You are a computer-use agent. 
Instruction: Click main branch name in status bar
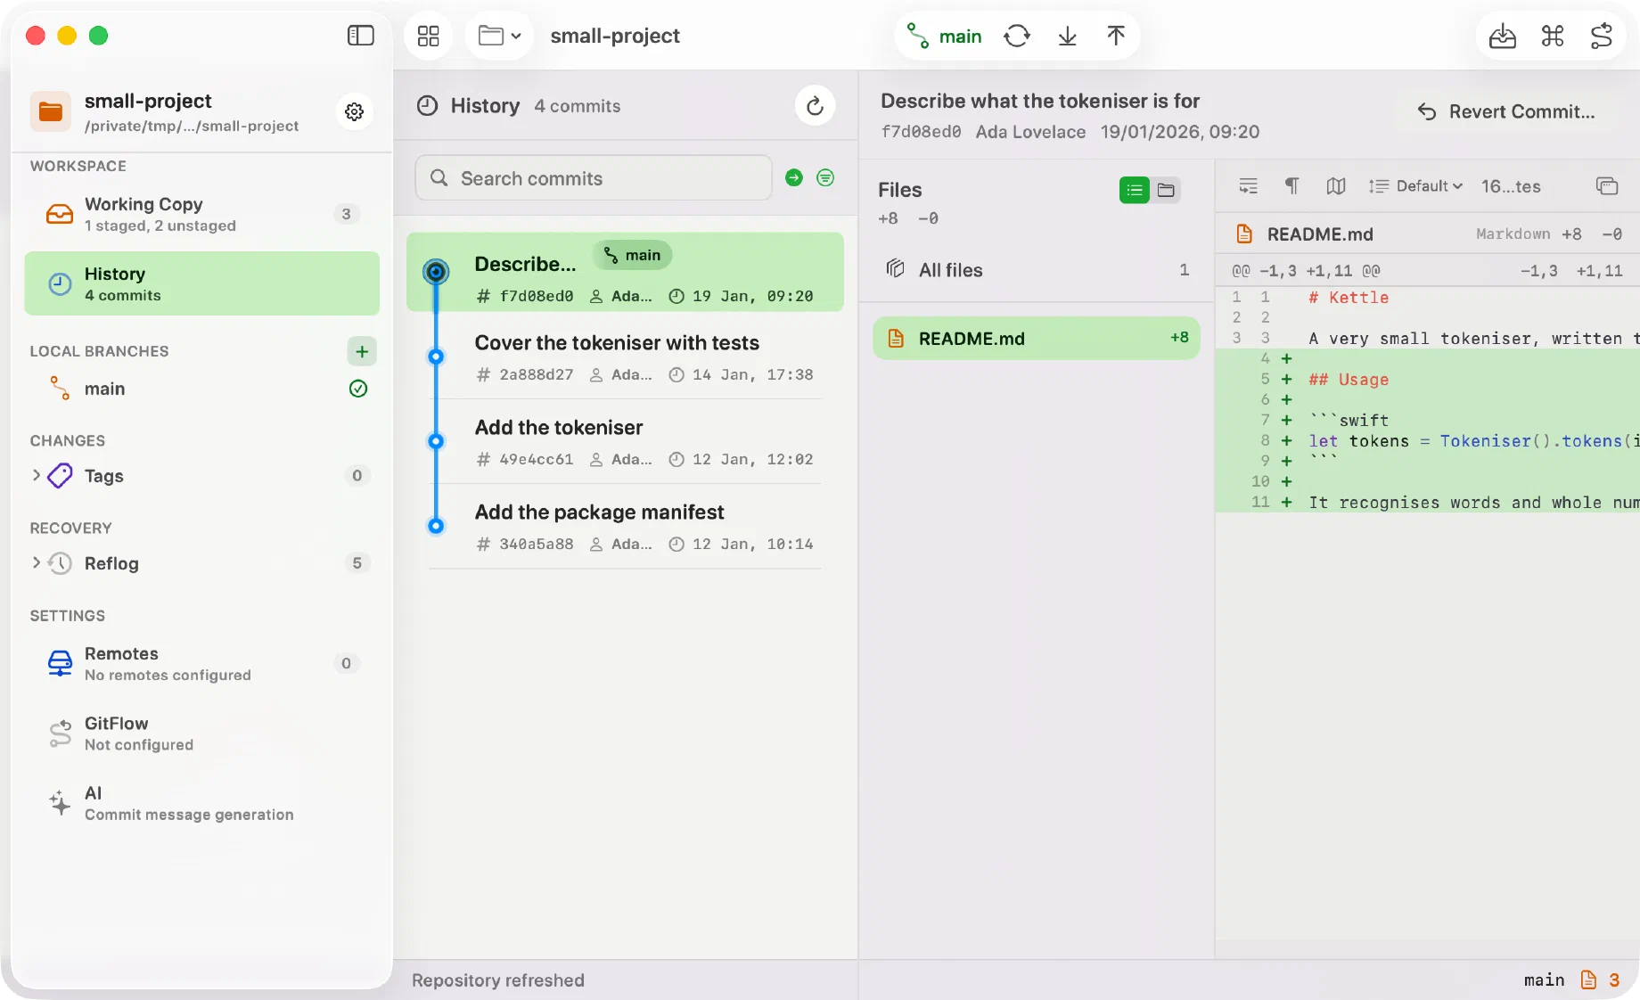[x=1544, y=980]
